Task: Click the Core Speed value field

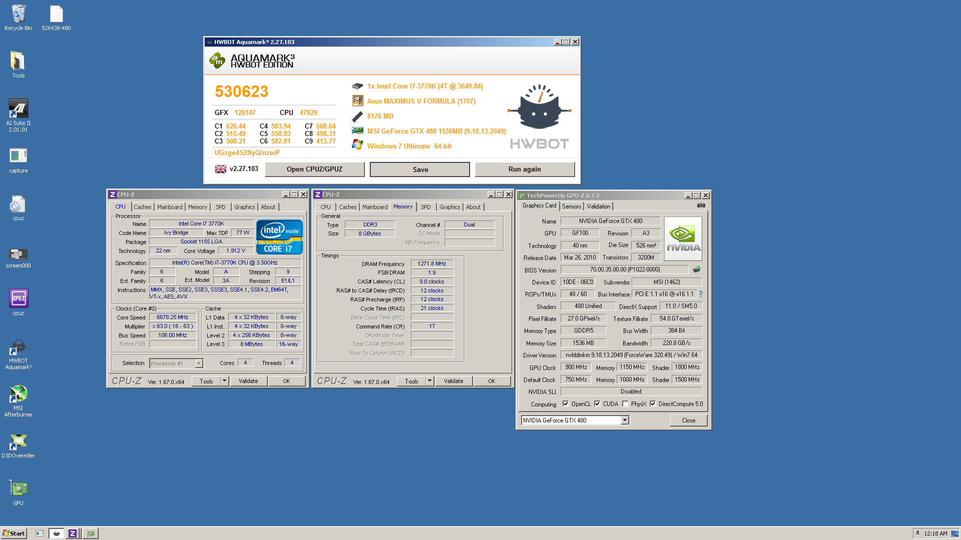Action: click(173, 317)
